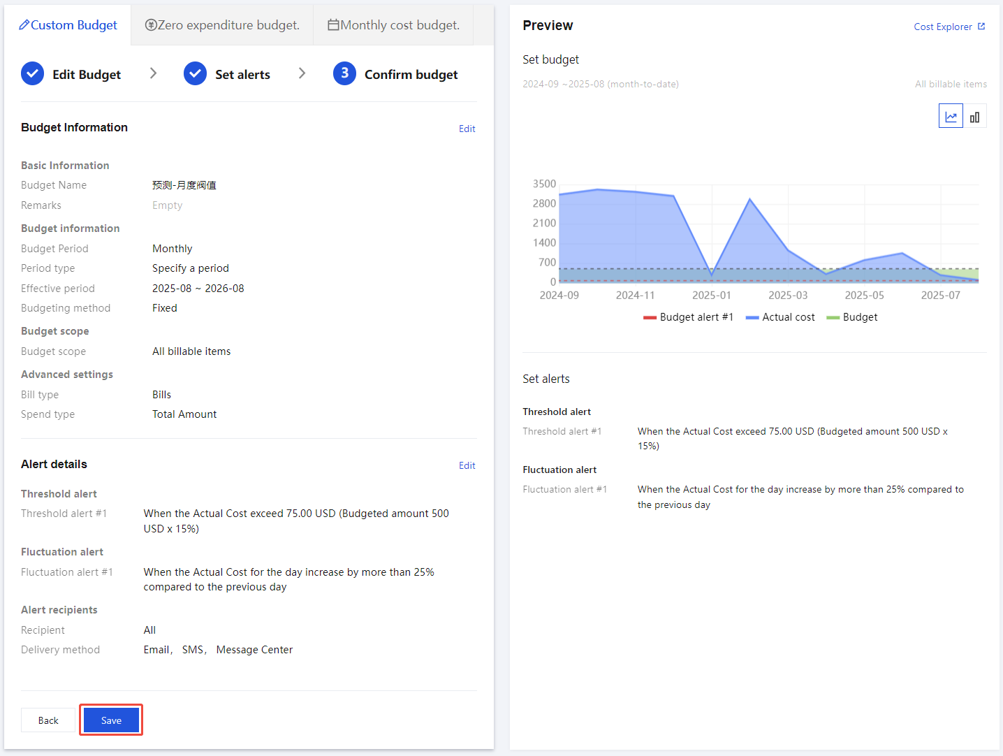Toggle Budget alert #1 legend series
Viewport: 1003px width, 756px height.
[x=688, y=317]
